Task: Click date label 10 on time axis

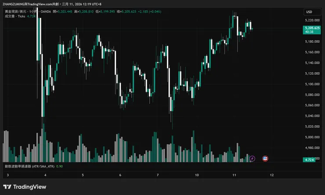Action: point(197,175)
